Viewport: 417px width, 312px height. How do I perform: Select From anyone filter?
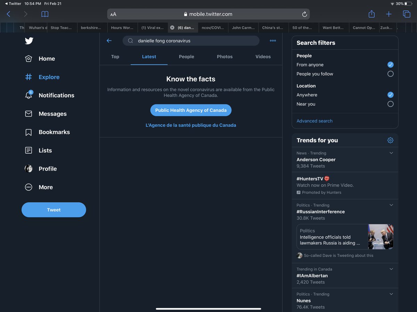[x=390, y=65]
